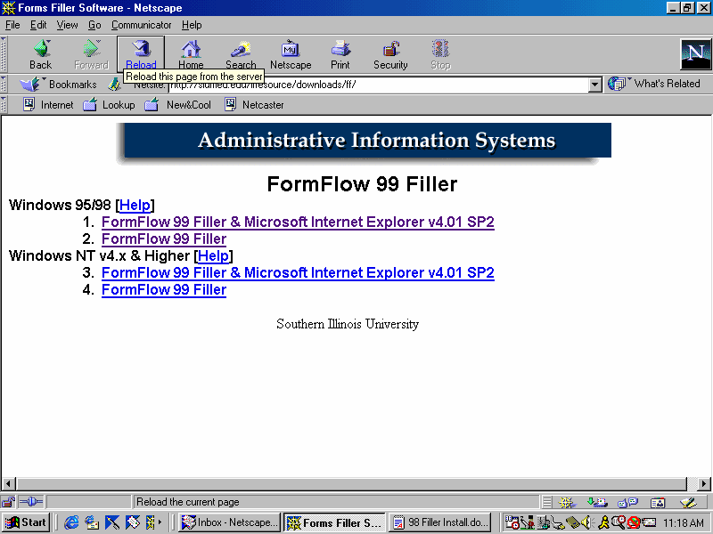Open the View menu

(x=68, y=25)
